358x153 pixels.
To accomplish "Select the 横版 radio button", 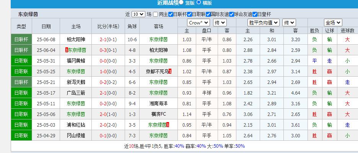I will point(199,2).
